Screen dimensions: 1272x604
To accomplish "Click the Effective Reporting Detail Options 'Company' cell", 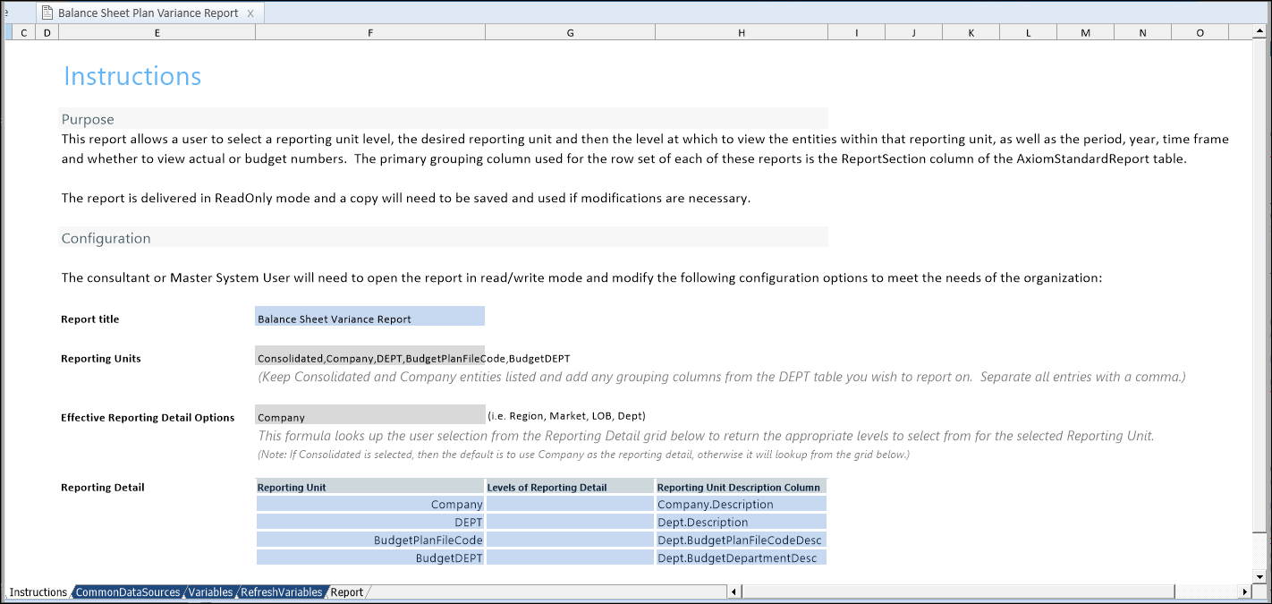I will click(x=370, y=414).
